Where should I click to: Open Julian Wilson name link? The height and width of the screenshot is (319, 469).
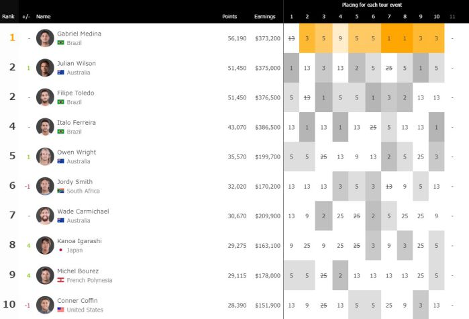tap(76, 64)
